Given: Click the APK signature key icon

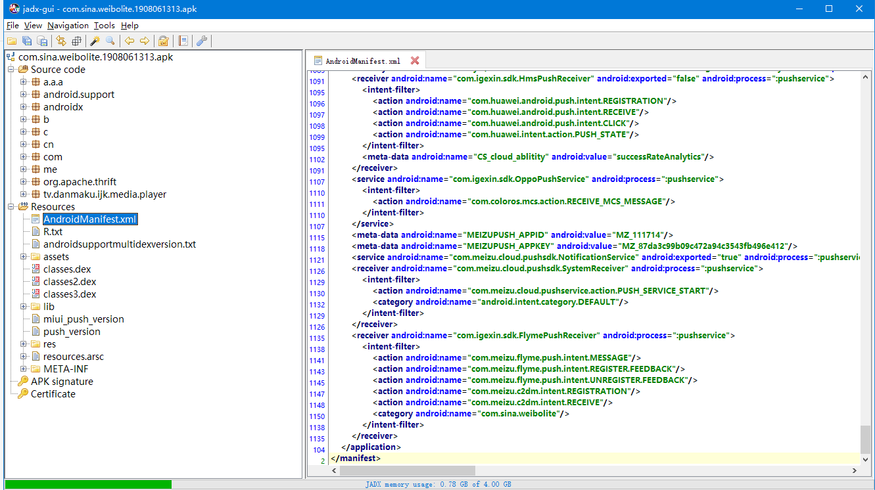Looking at the screenshot, I should click(x=23, y=382).
